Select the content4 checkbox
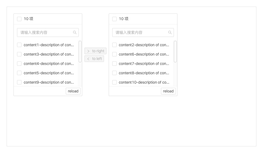This screenshot has width=263, height=153. coord(19,64)
